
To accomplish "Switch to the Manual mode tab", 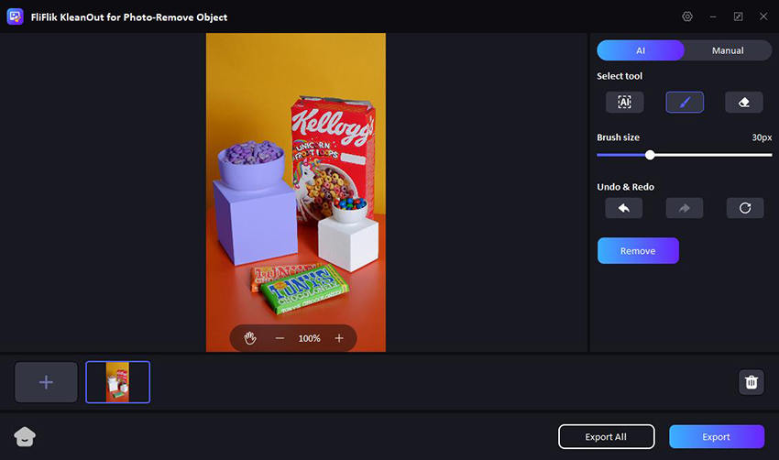I will point(728,50).
